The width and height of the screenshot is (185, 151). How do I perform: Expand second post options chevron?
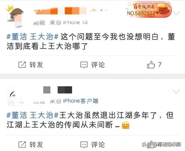[176, 92]
